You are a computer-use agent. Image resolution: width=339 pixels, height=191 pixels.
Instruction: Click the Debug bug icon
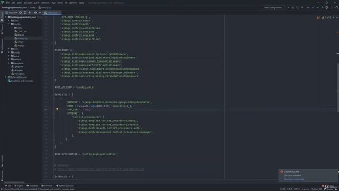tap(293, 8)
